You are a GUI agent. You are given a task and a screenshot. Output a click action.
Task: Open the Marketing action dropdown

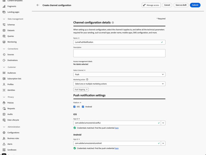point(119,84)
